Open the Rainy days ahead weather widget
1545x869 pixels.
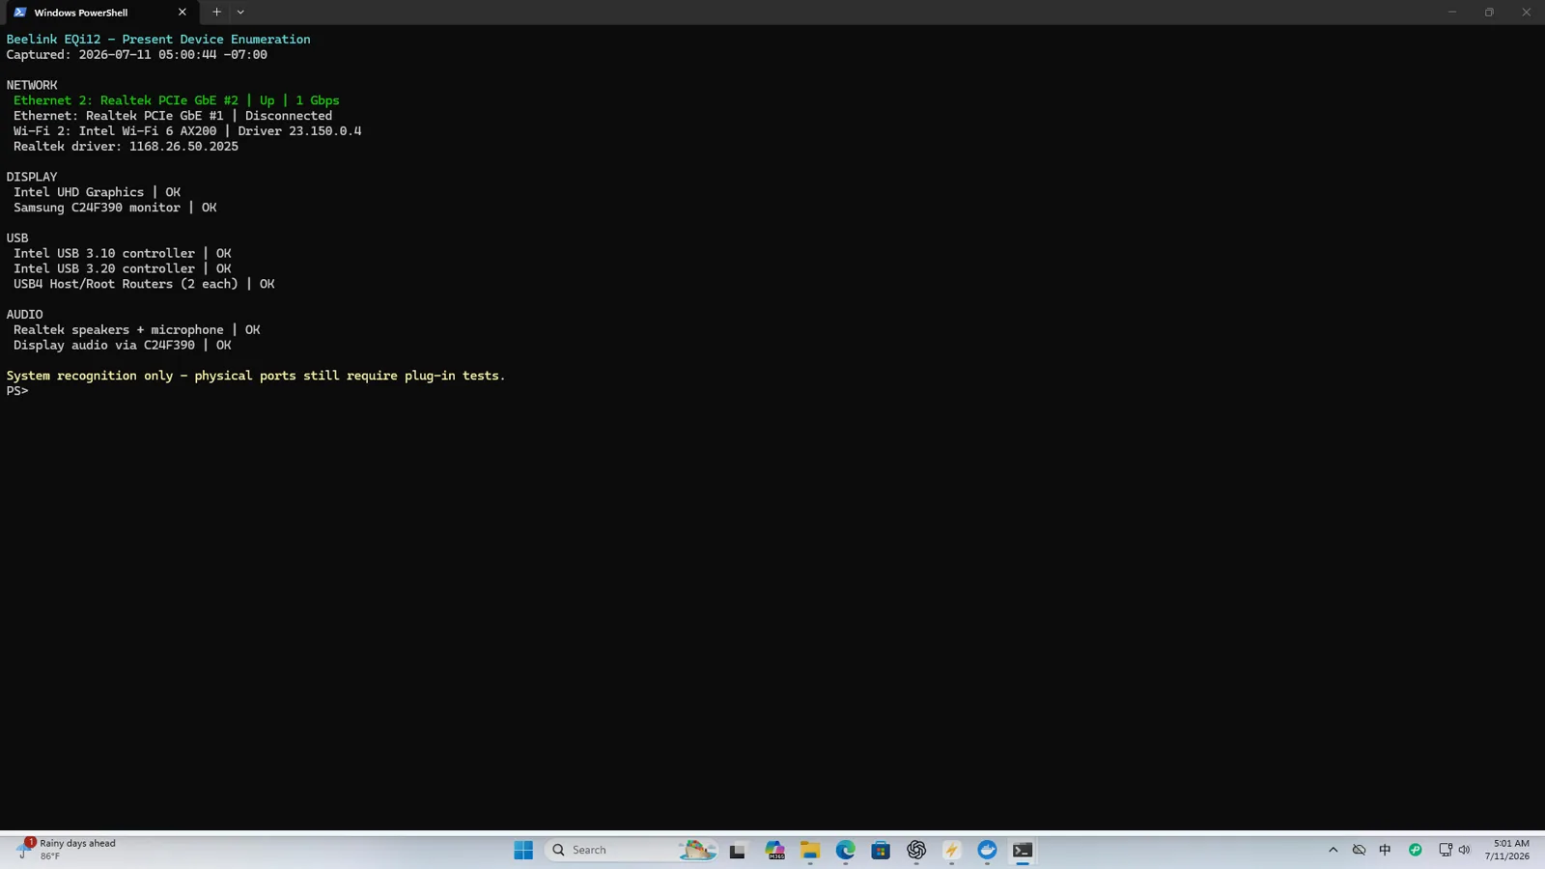click(68, 851)
